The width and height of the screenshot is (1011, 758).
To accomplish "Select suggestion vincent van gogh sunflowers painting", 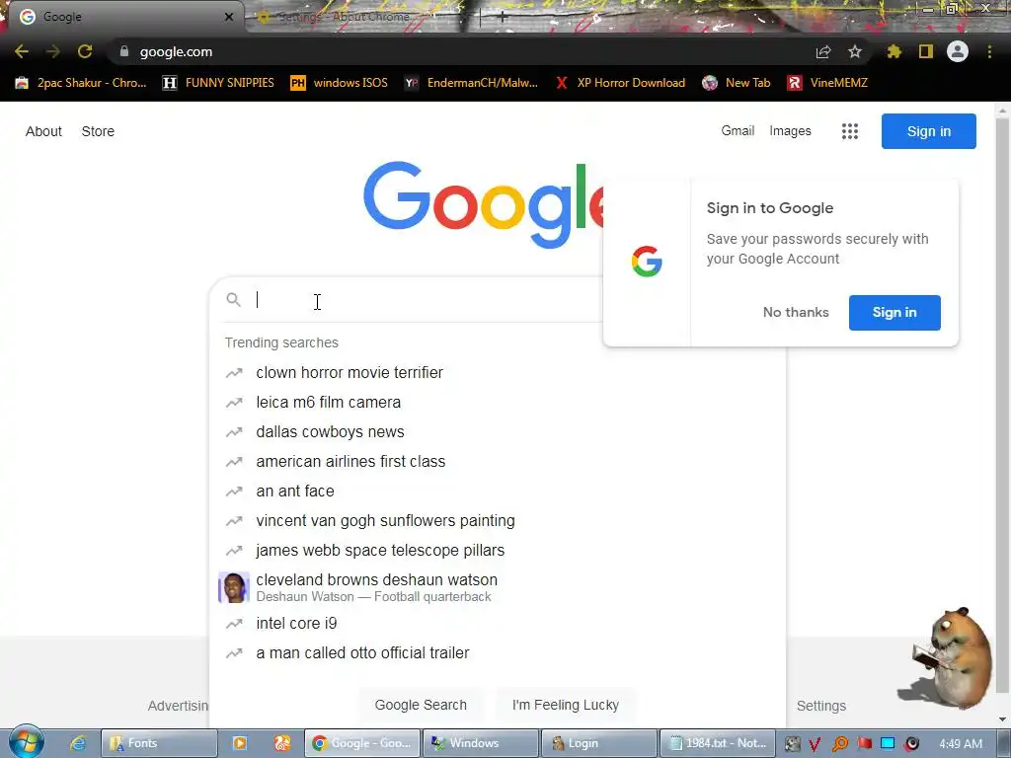I will coord(498,521).
